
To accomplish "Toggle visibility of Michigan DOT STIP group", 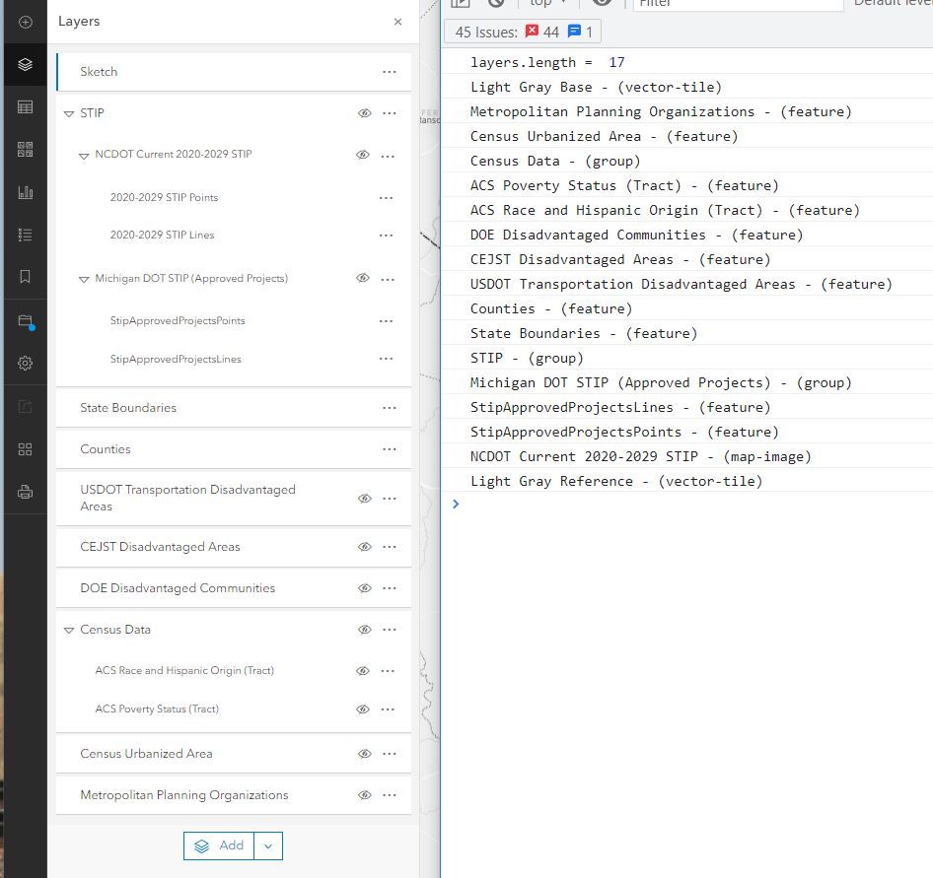I will click(363, 278).
